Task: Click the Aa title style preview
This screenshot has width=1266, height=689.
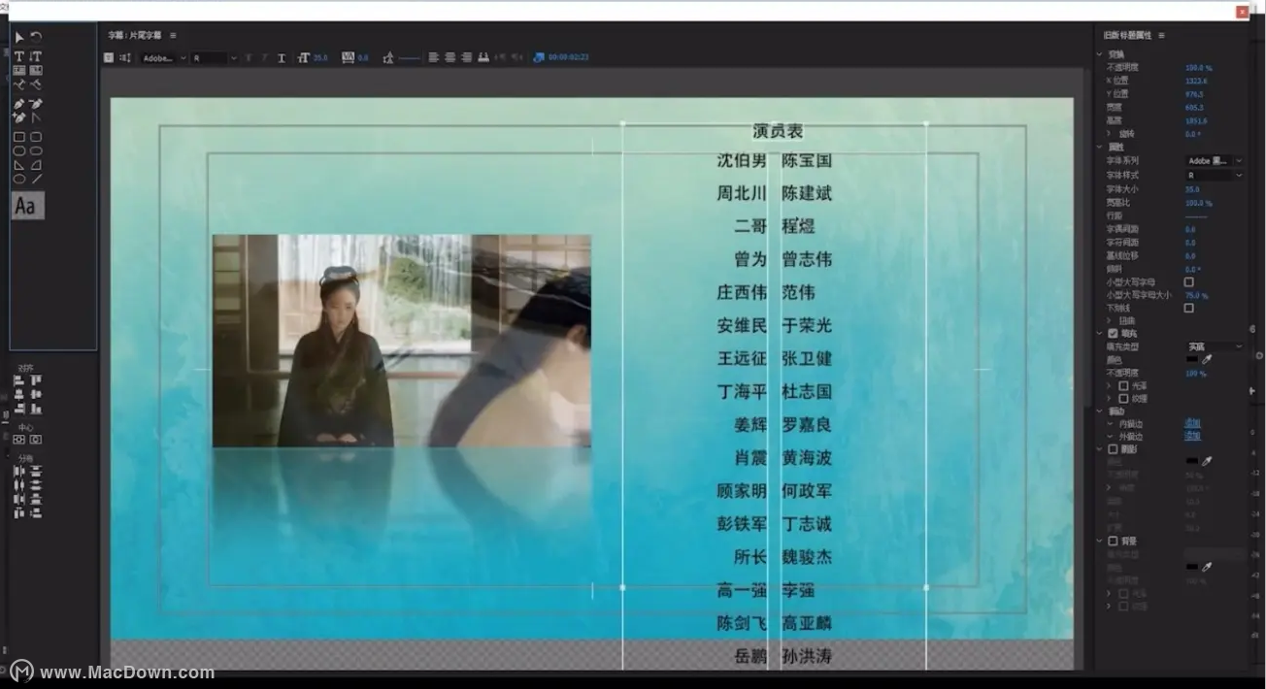Action: pos(27,206)
